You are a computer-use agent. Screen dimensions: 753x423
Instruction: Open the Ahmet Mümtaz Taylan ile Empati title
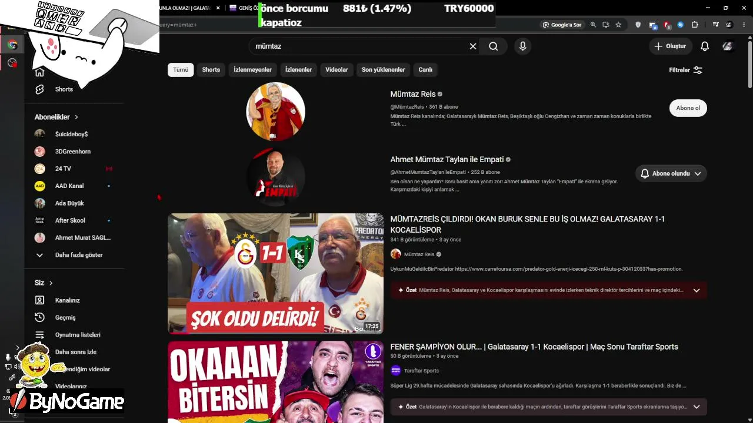click(447, 159)
